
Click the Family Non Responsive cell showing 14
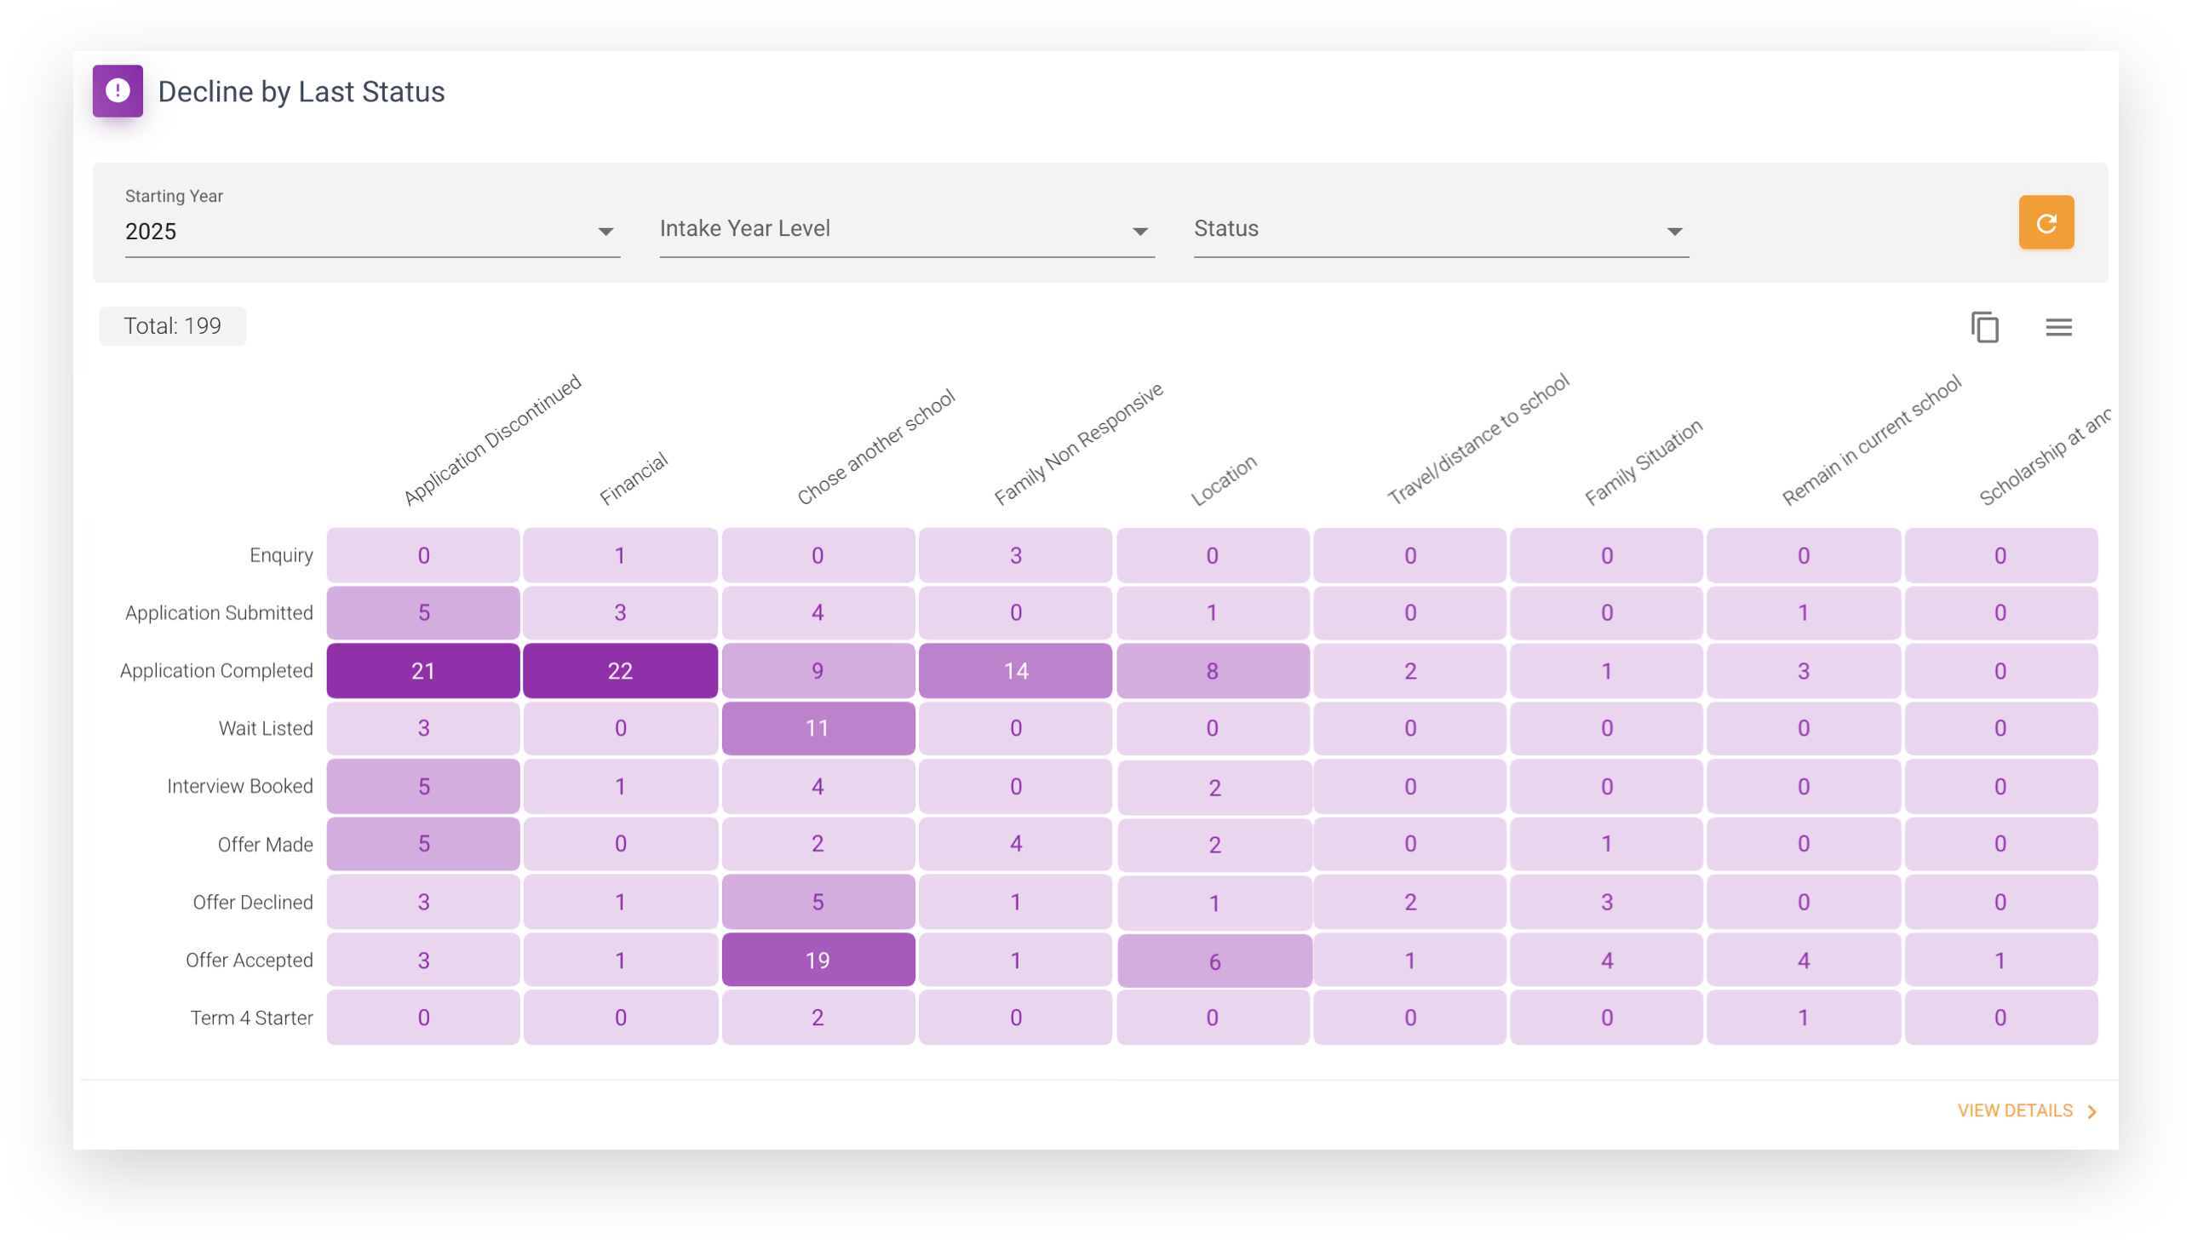click(x=1015, y=670)
